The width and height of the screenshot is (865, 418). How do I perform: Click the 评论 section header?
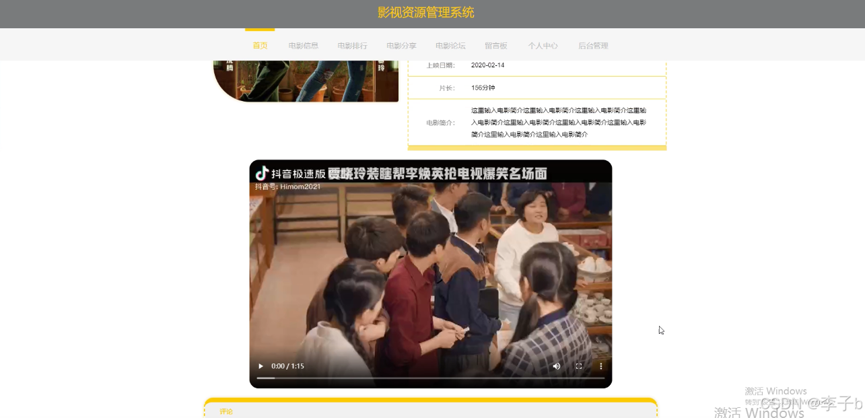click(x=226, y=411)
